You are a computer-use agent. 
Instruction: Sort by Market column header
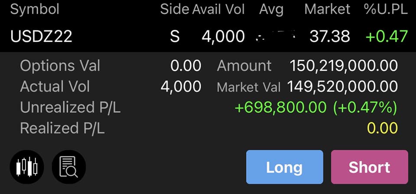tap(327, 10)
